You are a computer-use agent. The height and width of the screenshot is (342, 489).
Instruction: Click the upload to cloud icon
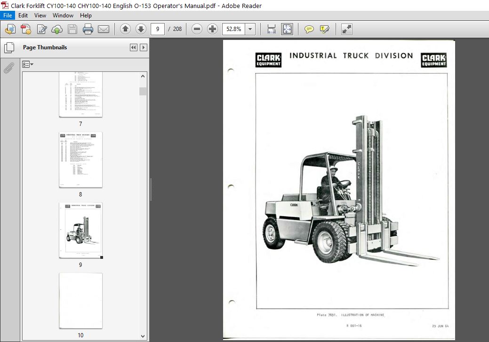(57, 29)
